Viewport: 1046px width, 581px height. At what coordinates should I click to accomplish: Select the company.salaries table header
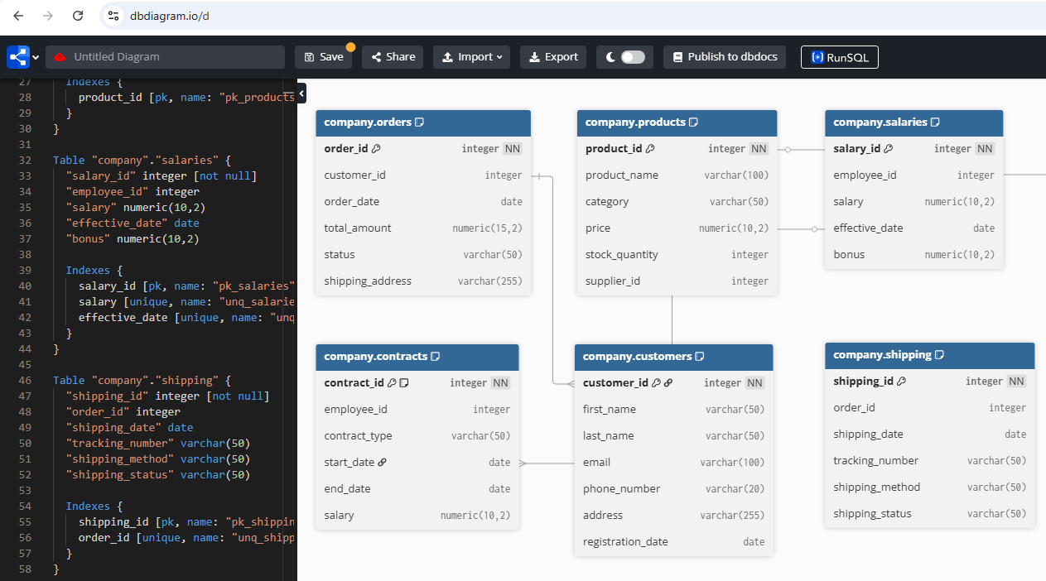[x=914, y=122]
